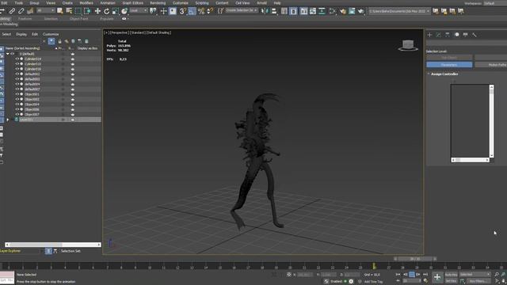The image size is (507, 285).
Task: Click the Mirror tool icon
Action: coord(265,11)
